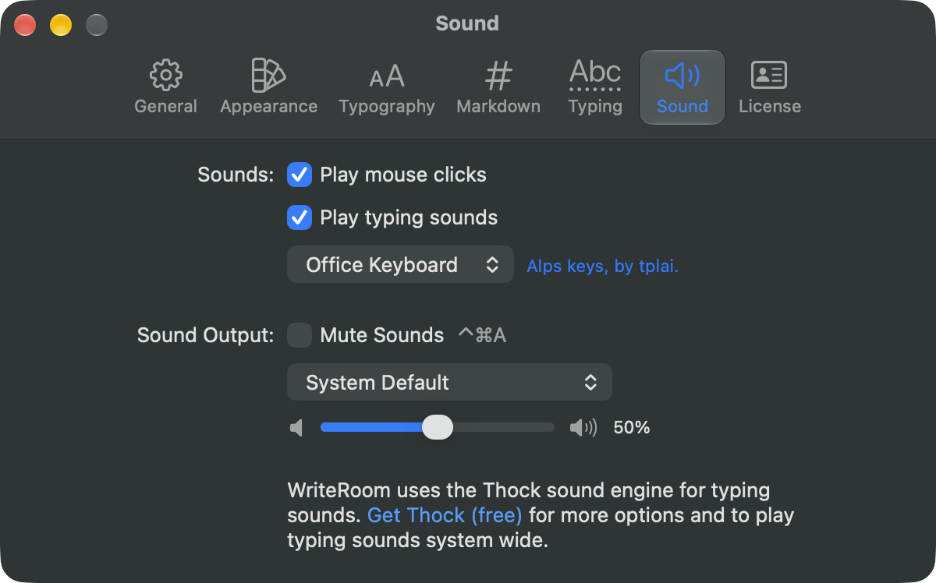This screenshot has height=583, width=936.
Task: Disable Play typing sounds checkbox
Action: pos(300,217)
